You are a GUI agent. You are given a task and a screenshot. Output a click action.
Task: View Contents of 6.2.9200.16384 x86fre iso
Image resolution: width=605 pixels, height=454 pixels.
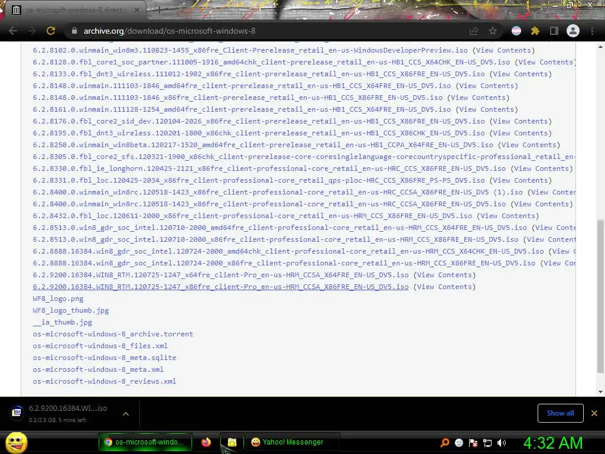444,287
